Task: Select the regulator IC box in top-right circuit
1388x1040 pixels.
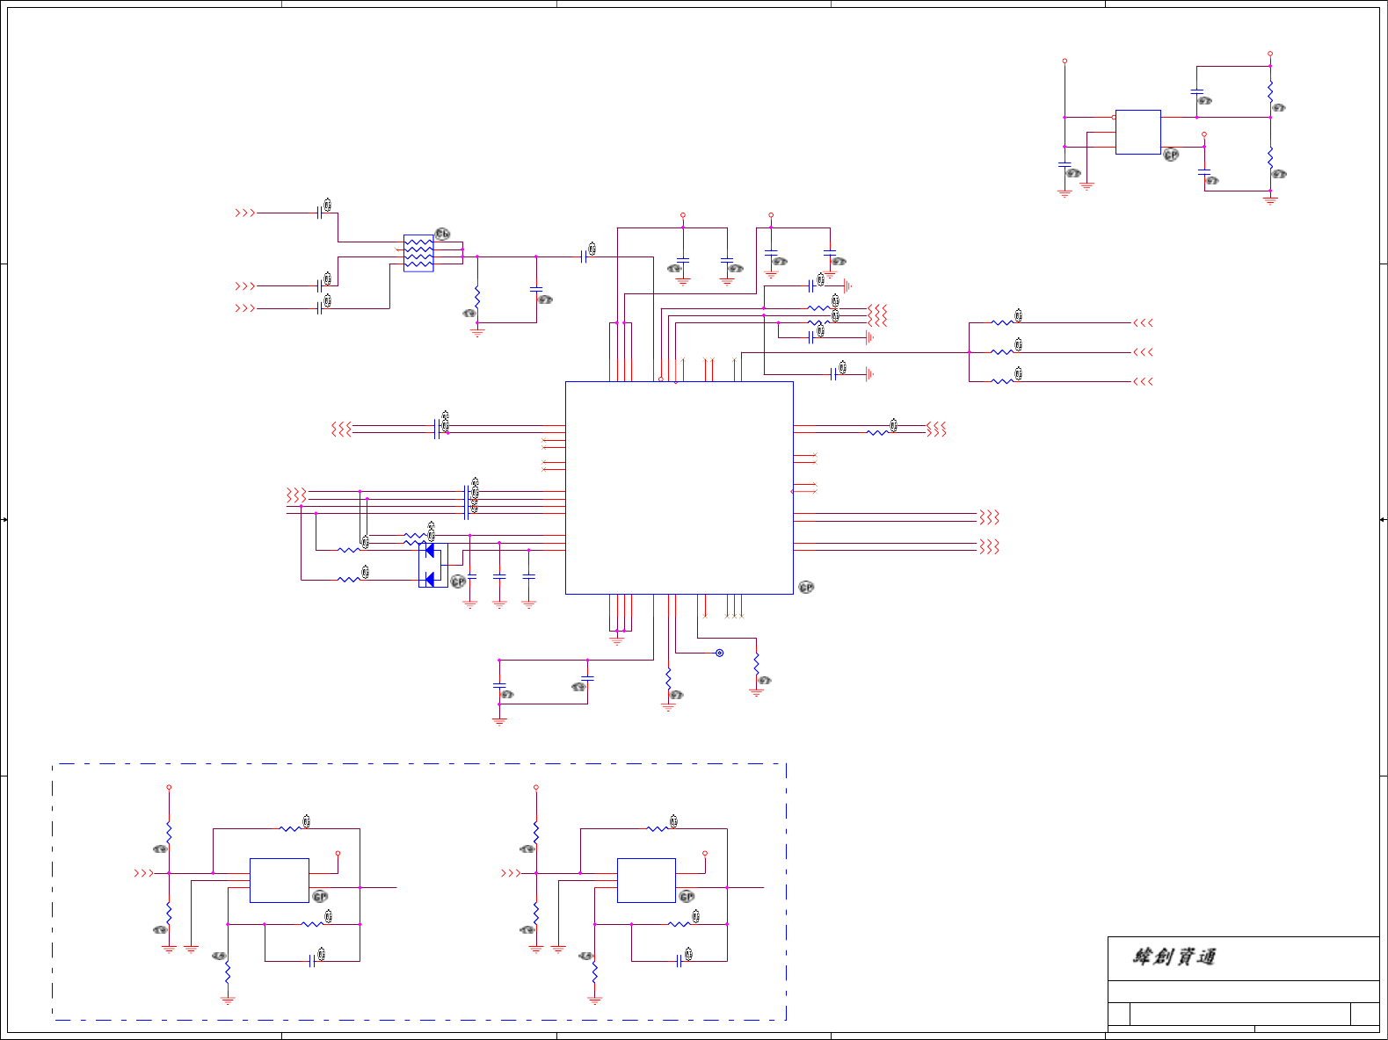Action: click(1138, 132)
